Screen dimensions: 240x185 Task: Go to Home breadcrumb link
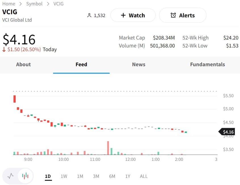(x=9, y=4)
